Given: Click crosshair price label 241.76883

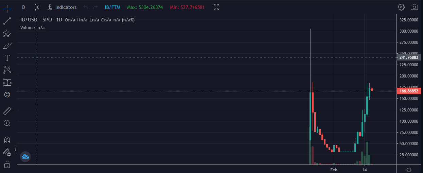Looking at the screenshot, I should pos(409,57).
